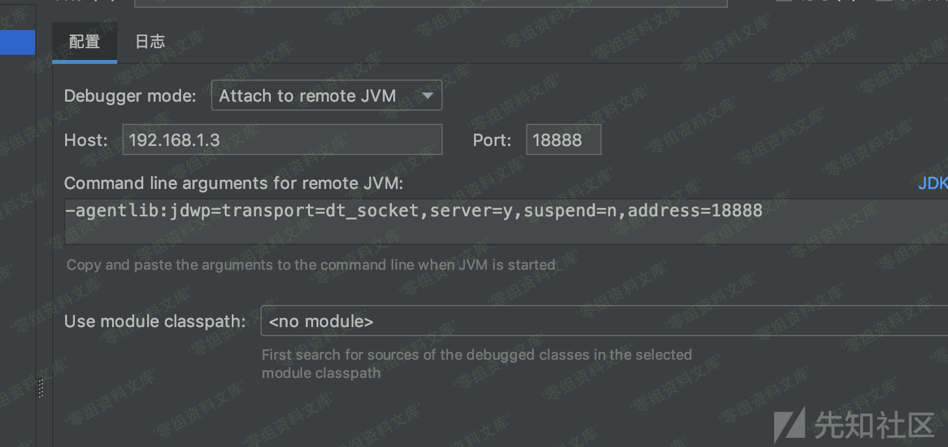Click the -agentlib:jdwp command line arguments box
Image resolution: width=948 pixels, height=447 pixels.
[x=456, y=221]
